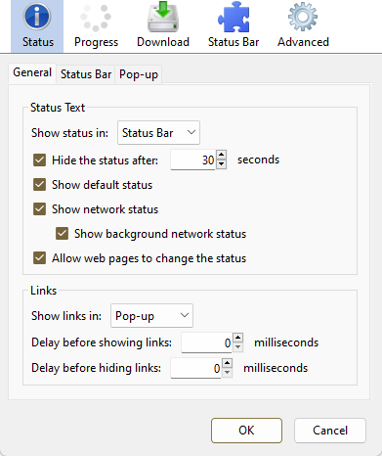Open the 'Show status in' dropdown
Screen dimensions: 382x456
pos(158,133)
